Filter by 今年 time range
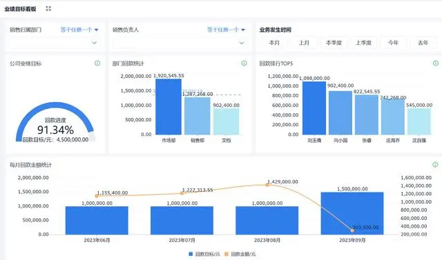The width and height of the screenshot is (442, 260). coord(393,43)
